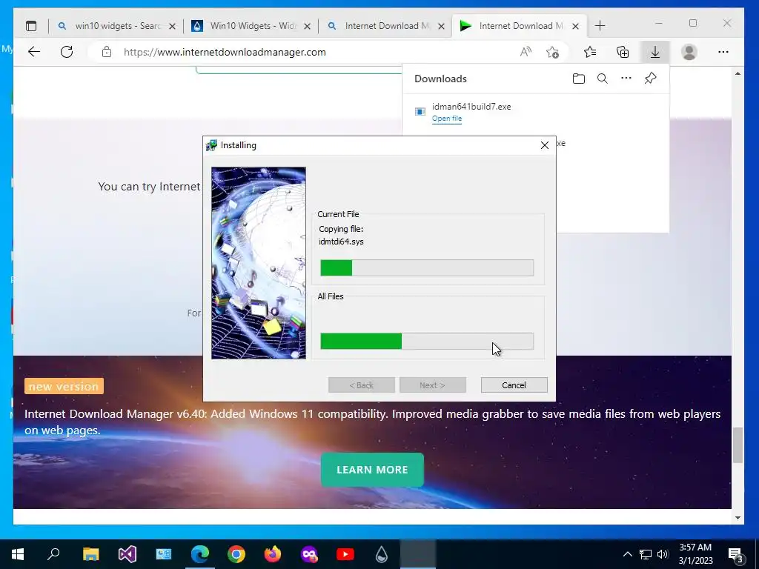Click the page vertical scrollbar thumb
The width and height of the screenshot is (759, 569).
coord(738,445)
